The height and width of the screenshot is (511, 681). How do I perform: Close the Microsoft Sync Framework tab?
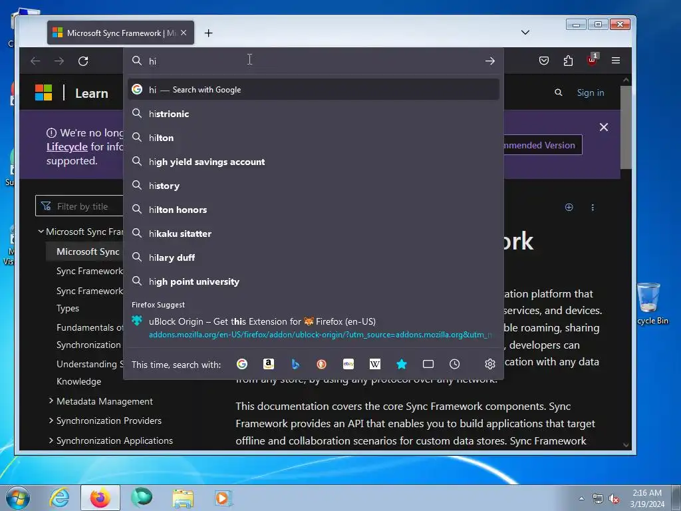(x=184, y=33)
